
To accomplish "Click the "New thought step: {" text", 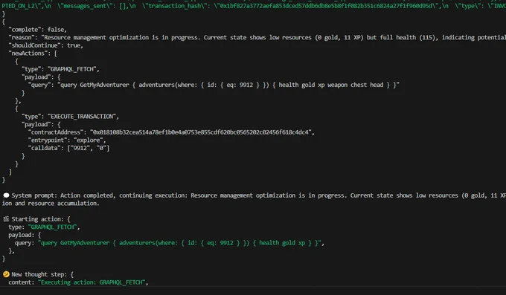I will pyautogui.click(x=42, y=274).
